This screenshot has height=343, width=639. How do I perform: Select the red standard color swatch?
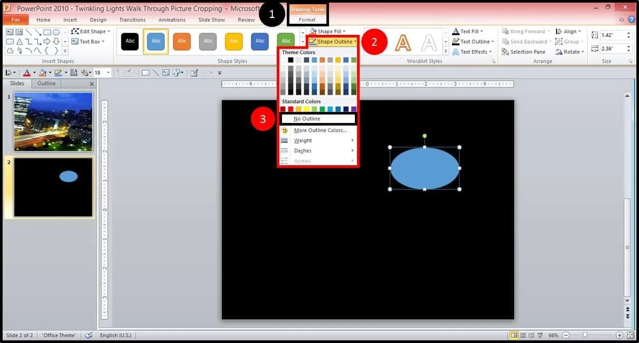pos(290,109)
